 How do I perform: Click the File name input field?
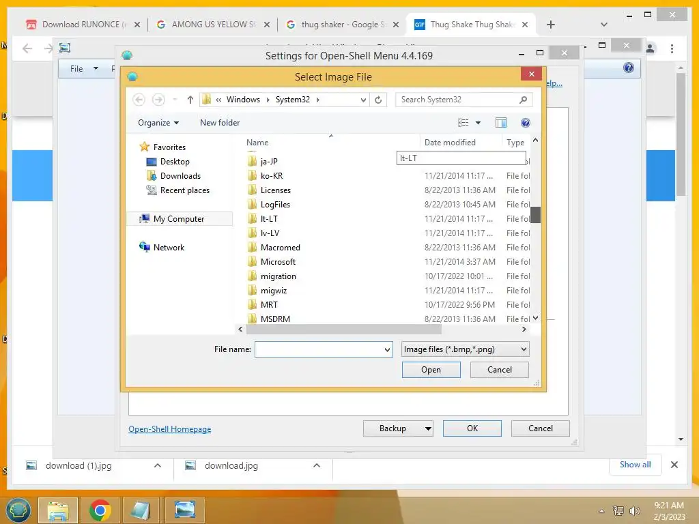click(319, 349)
